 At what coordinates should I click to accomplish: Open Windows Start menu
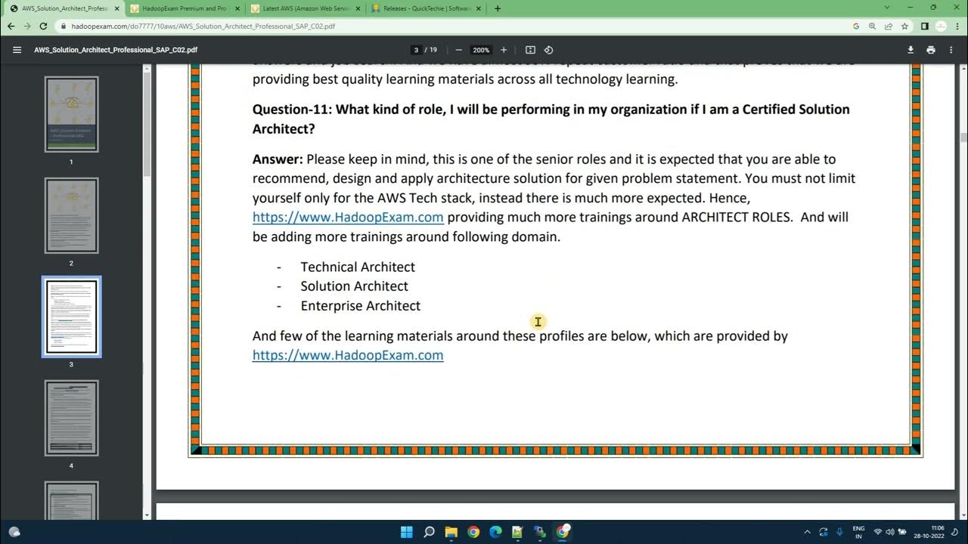[405, 532]
